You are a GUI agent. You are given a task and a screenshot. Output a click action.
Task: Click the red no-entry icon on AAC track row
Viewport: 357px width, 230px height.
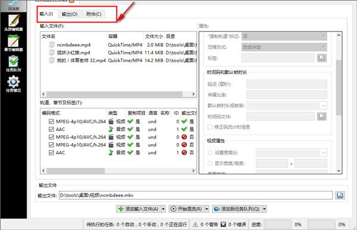(184, 152)
